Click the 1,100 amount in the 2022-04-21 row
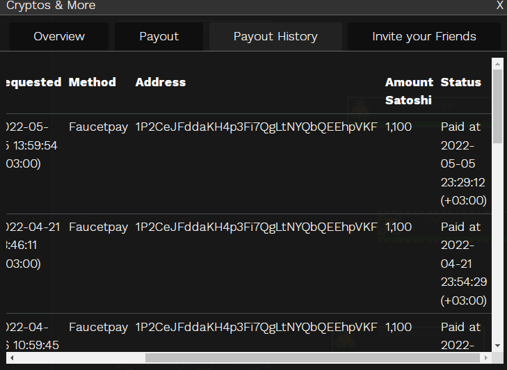The width and height of the screenshot is (507, 370). (399, 227)
